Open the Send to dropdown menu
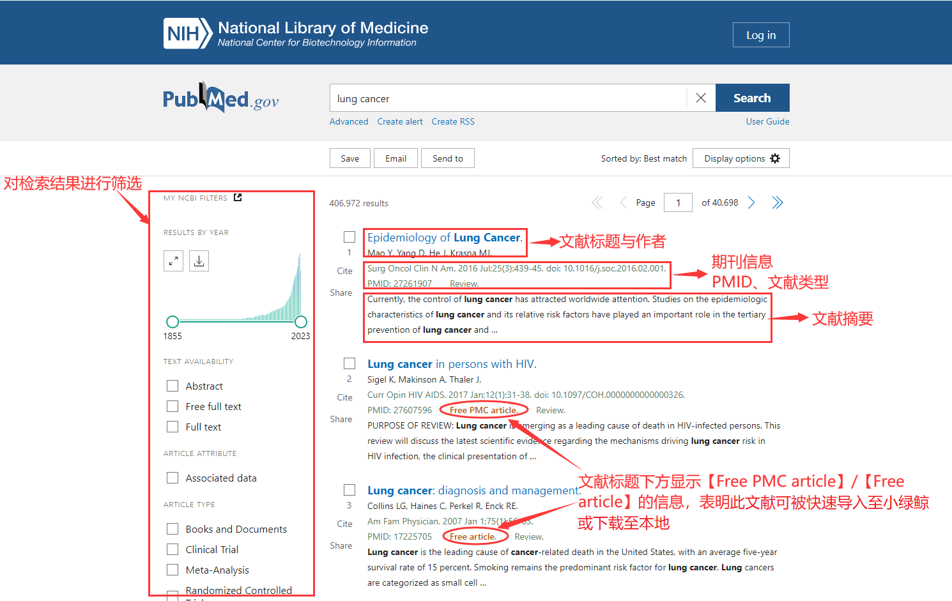The height and width of the screenshot is (601, 952). (447, 158)
